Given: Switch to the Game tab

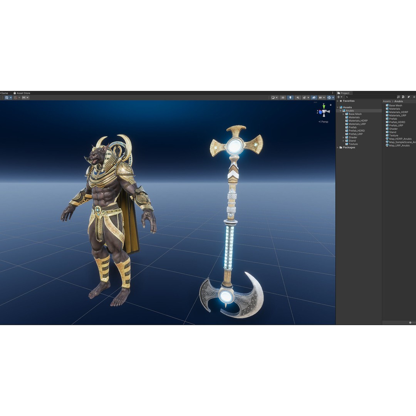Looking at the screenshot, I should (x=5, y=93).
